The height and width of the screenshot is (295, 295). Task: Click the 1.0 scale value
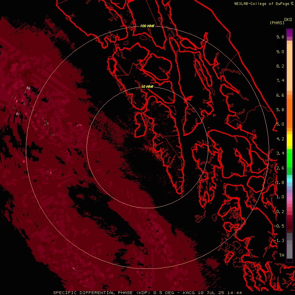click(280, 197)
